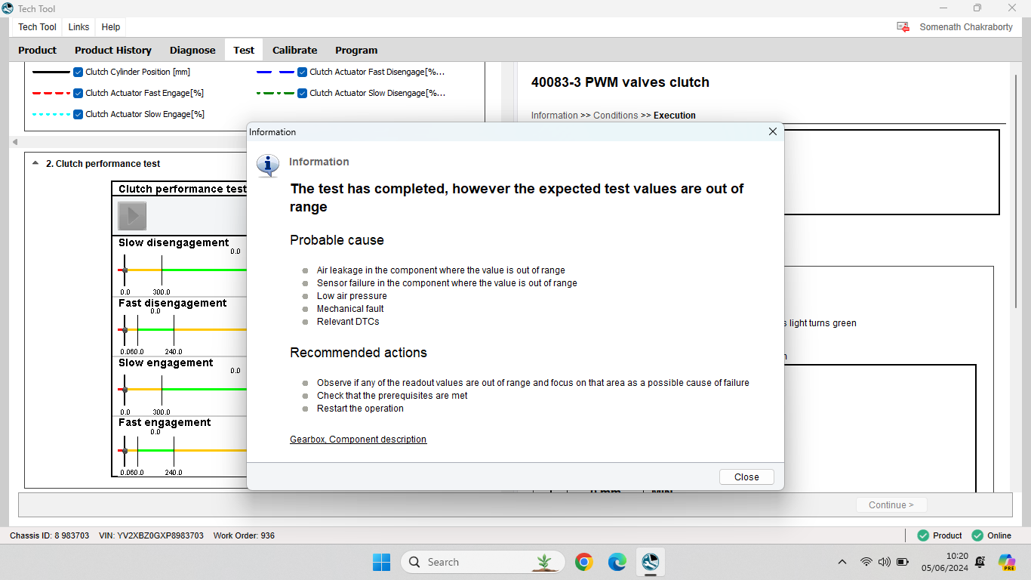
Task: Click the Slow disengagement gauge marker
Action: click(125, 270)
